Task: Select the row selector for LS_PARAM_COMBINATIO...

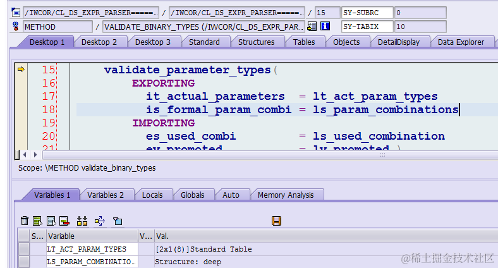Action: point(24,262)
